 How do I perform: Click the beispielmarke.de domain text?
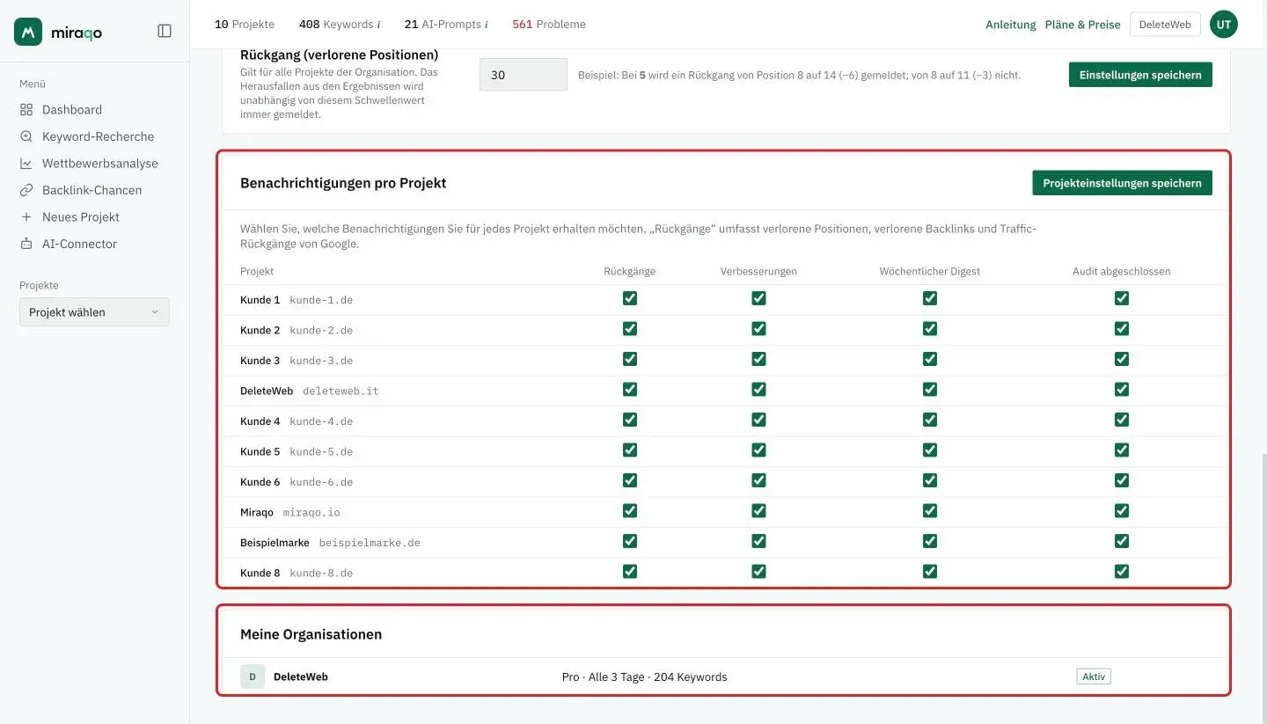pyautogui.click(x=370, y=543)
